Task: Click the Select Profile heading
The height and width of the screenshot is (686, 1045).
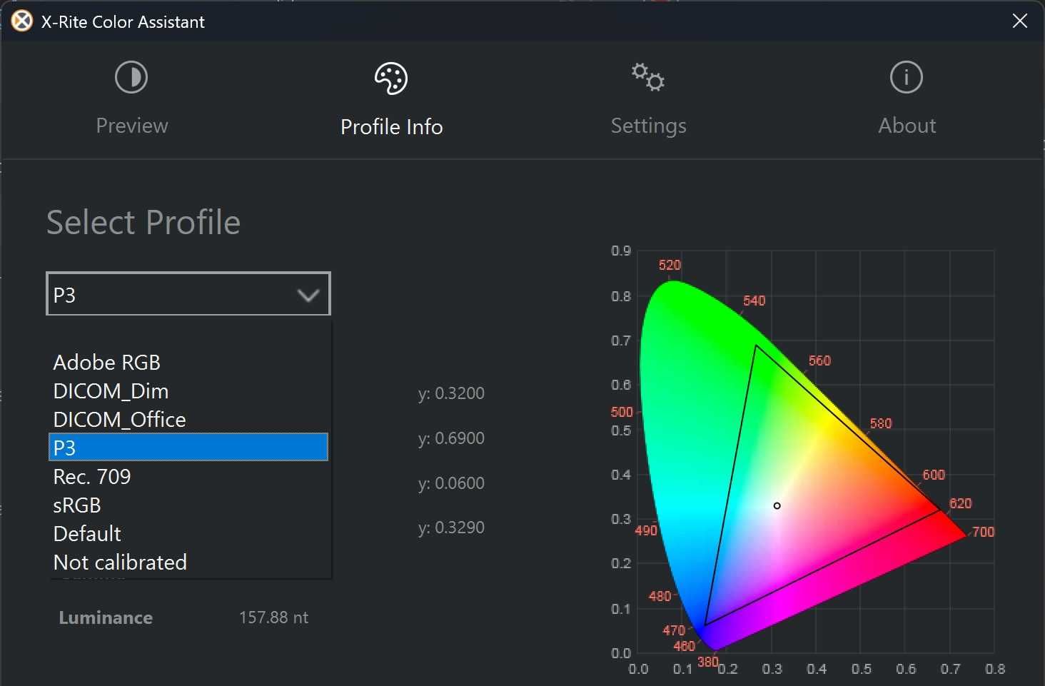Action: [143, 222]
